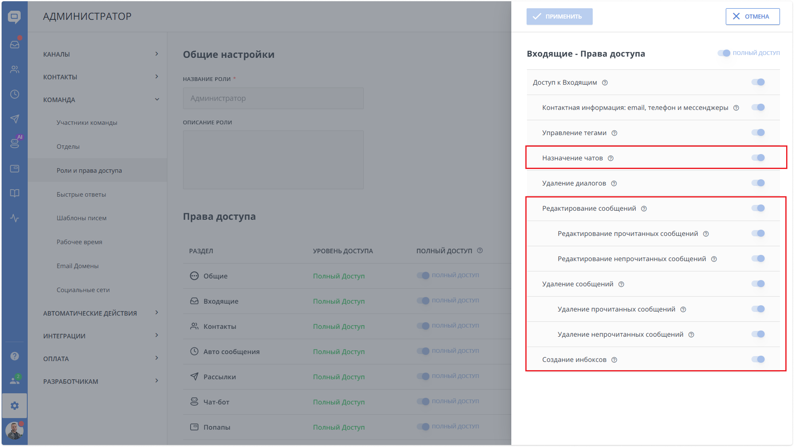This screenshot has width=794, height=447.
Task: Toggle Создание инбоксов switch
Action: pyautogui.click(x=758, y=359)
